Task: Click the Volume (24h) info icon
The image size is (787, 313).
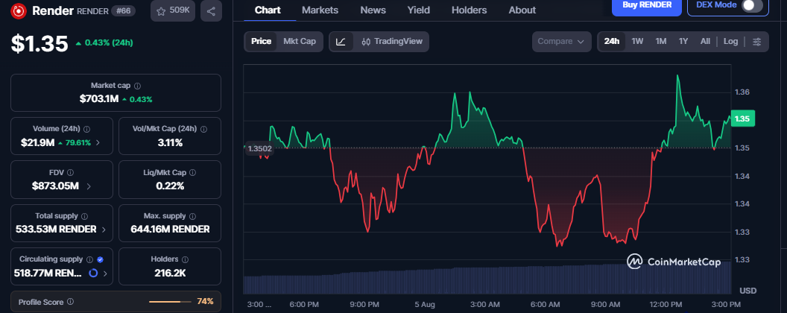Action: (87, 129)
